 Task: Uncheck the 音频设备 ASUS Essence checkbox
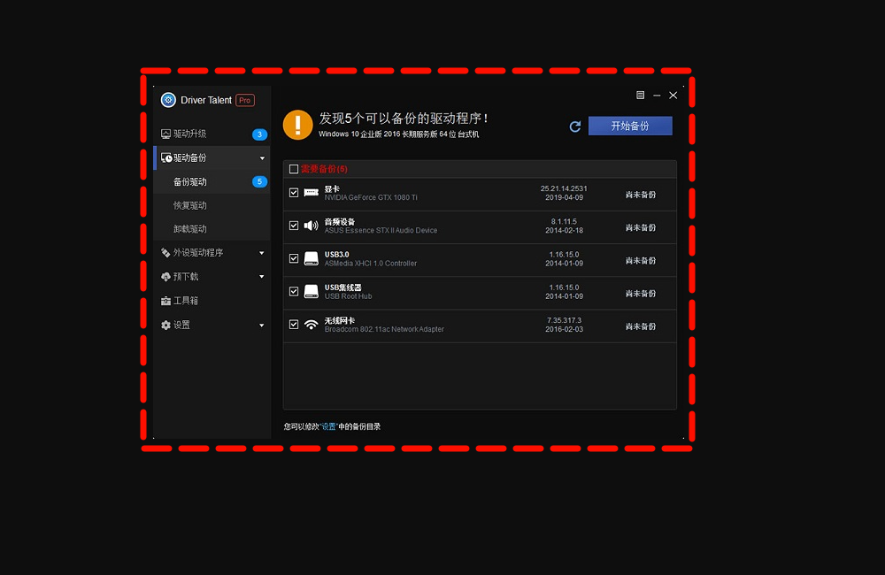pos(294,226)
